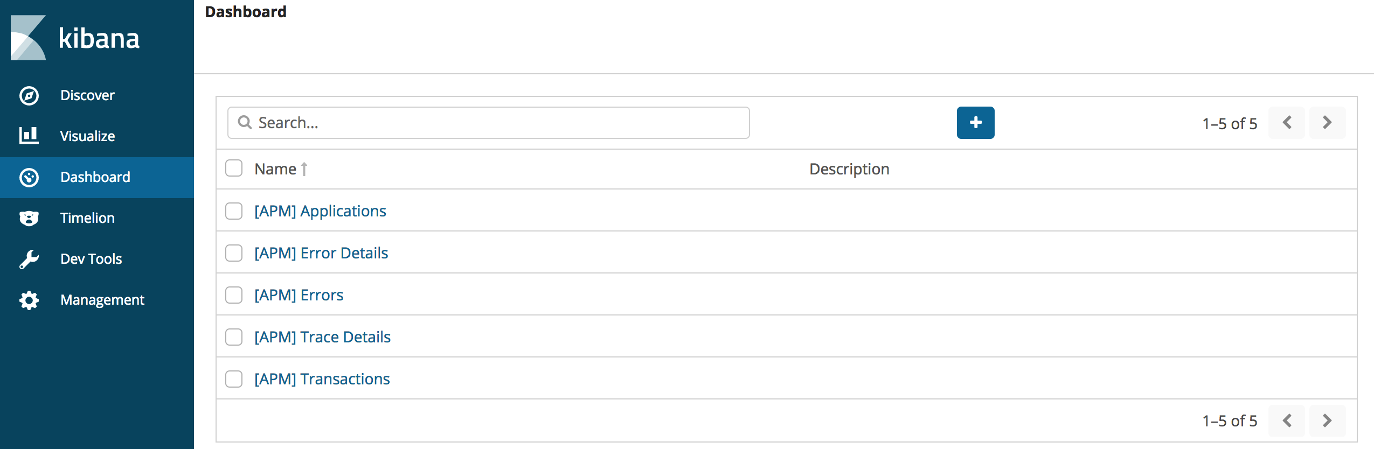Tick the [APM] Transactions checkbox

point(234,379)
